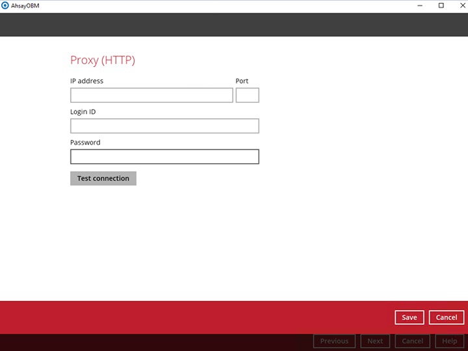Click the Password label text
The image size is (468, 351).
85,142
